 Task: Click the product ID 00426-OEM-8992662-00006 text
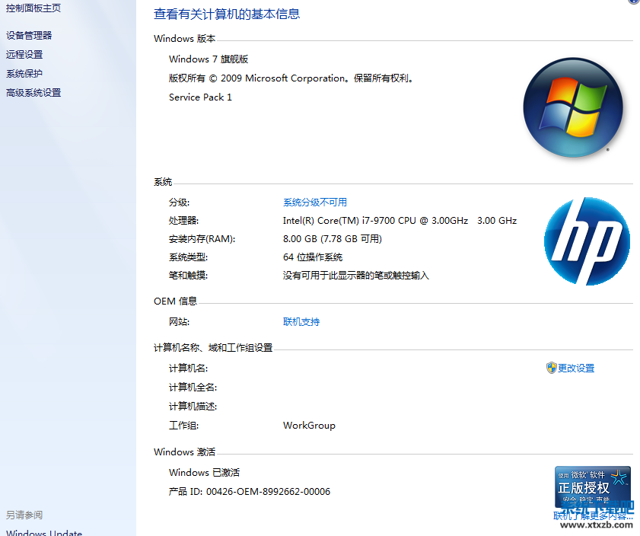coord(268,492)
